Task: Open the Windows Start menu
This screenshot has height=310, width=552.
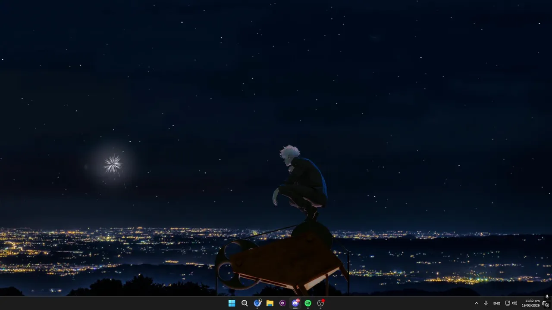Action: (232, 303)
